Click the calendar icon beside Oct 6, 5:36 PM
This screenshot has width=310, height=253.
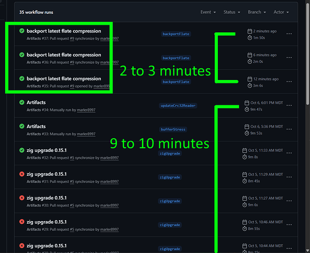tap(247, 126)
